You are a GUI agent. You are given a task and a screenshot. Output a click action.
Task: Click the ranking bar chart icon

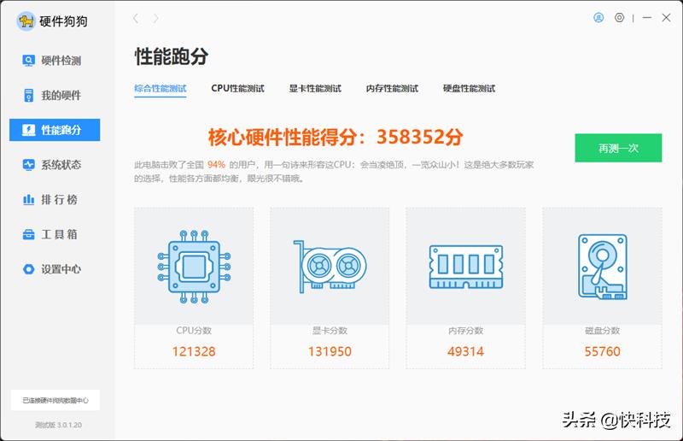pyautogui.click(x=28, y=199)
